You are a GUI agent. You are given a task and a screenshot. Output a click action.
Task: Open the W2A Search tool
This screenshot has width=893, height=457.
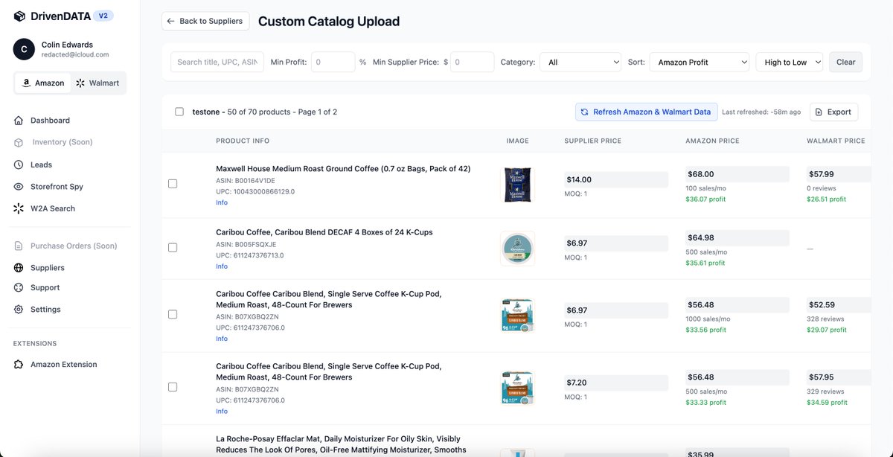tap(55, 208)
